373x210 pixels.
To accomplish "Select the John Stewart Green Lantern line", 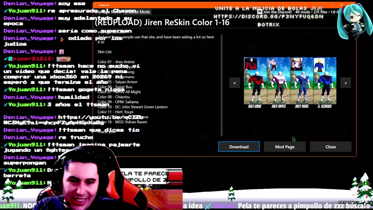I will click(x=133, y=107).
